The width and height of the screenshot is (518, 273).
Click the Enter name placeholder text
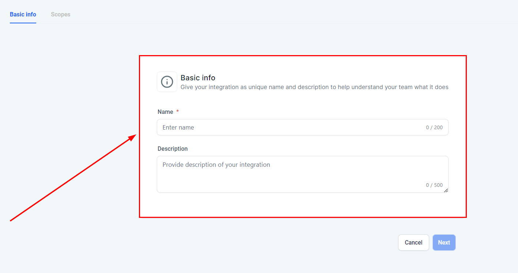178,128
